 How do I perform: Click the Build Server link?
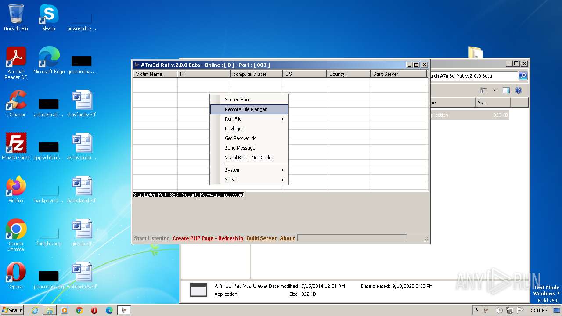pos(262,238)
